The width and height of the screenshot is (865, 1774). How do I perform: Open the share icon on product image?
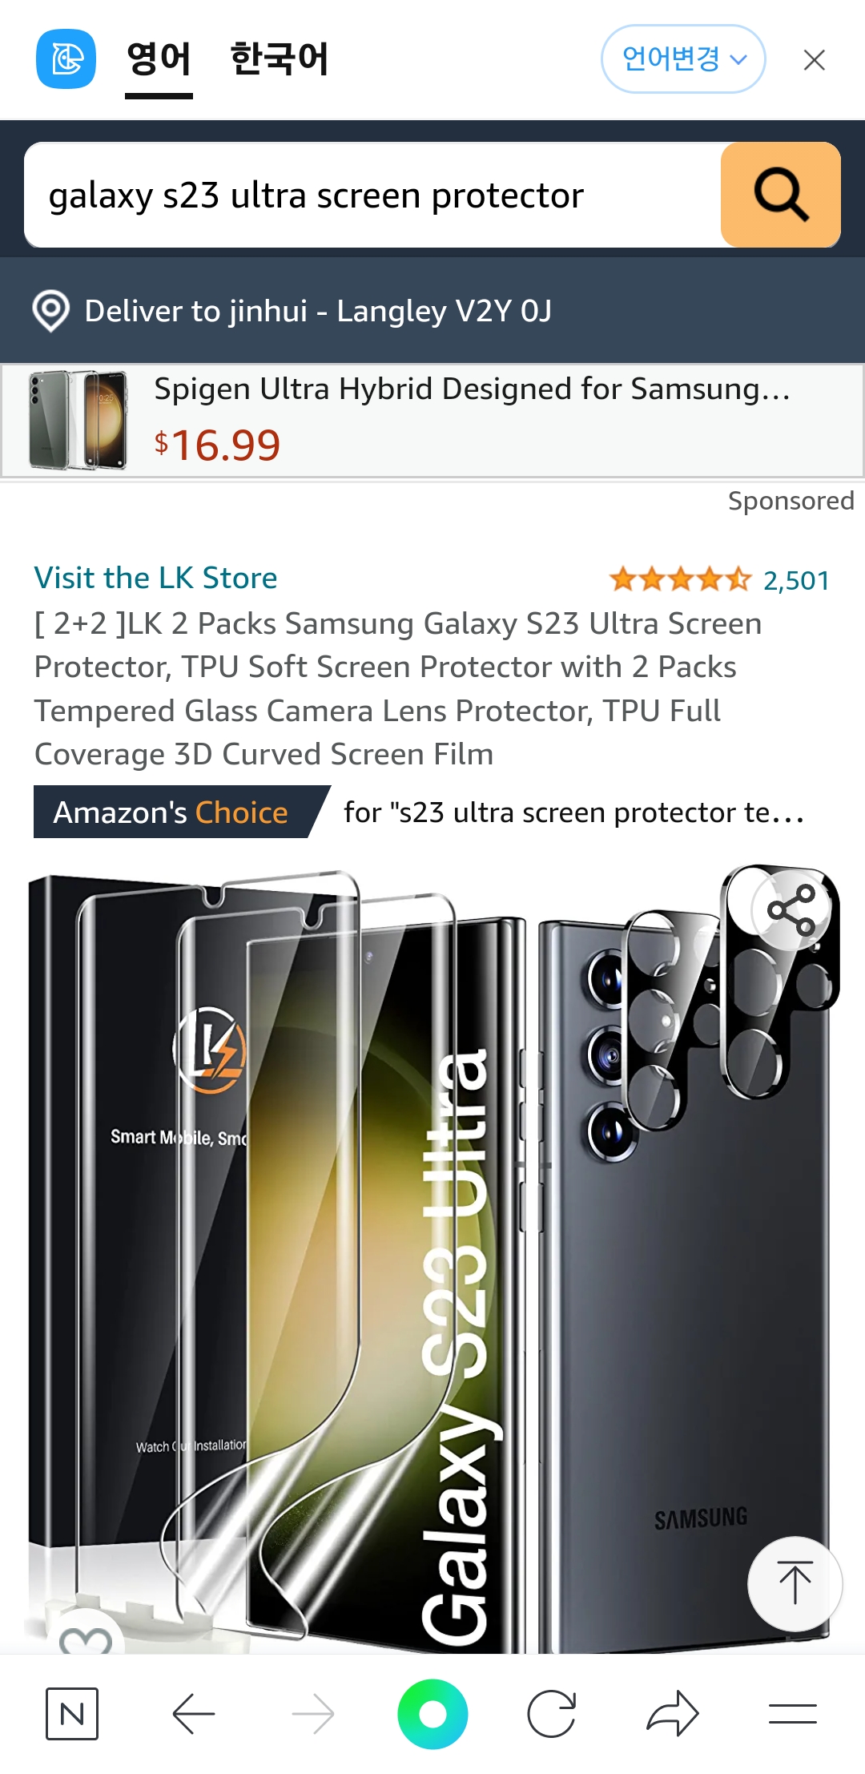[791, 910]
